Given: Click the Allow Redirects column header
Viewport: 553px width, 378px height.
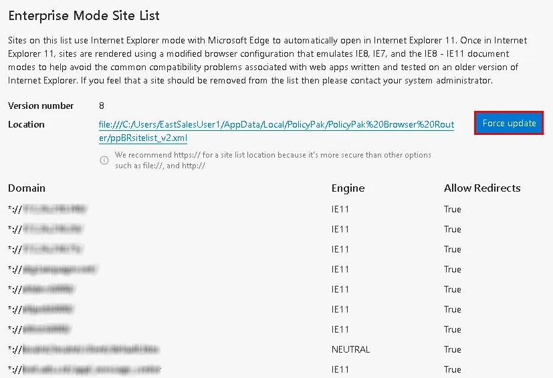Looking at the screenshot, I should click(x=482, y=188).
